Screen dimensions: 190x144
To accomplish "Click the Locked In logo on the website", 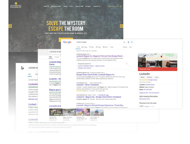I will (x=16, y=5).
